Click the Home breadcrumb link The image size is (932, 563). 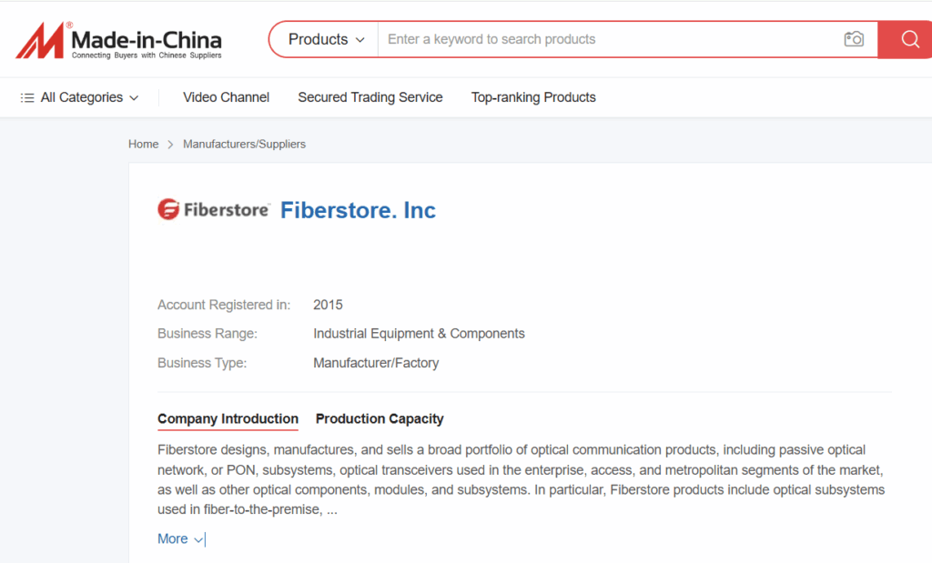[143, 145]
